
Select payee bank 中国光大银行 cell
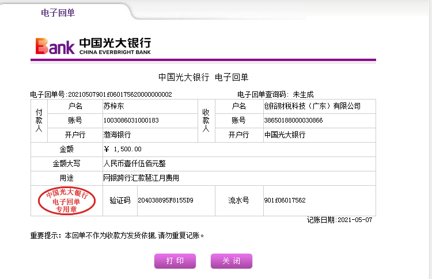pyautogui.click(x=320, y=135)
